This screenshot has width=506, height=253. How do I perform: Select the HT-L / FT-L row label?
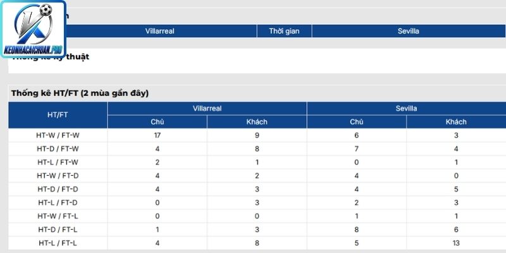[58, 244]
